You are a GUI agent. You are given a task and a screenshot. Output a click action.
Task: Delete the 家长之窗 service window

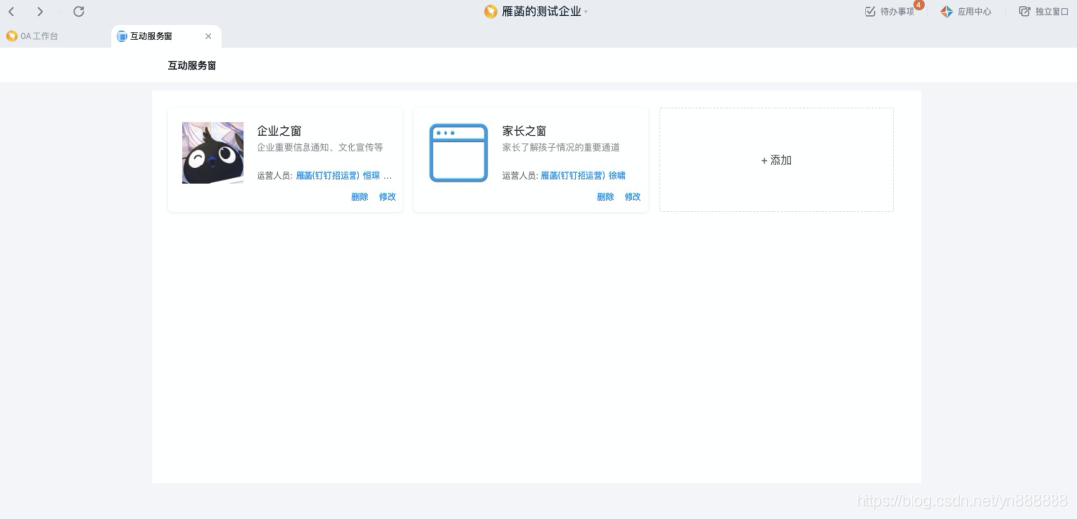pyautogui.click(x=605, y=197)
